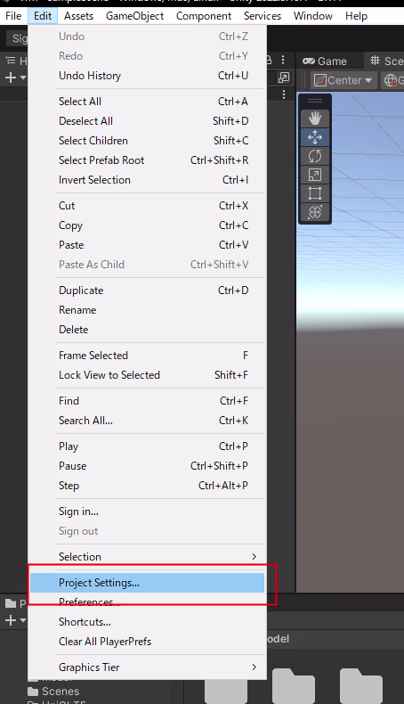404x704 pixels.
Task: Open the File menu
Action: pyautogui.click(x=13, y=16)
